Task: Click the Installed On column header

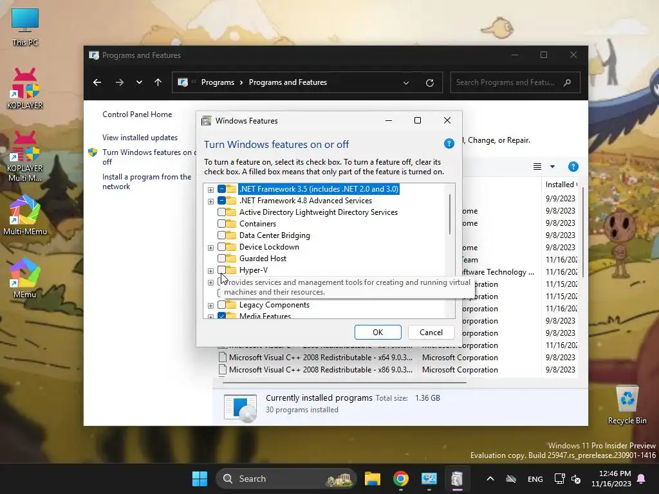Action: pyautogui.click(x=561, y=185)
